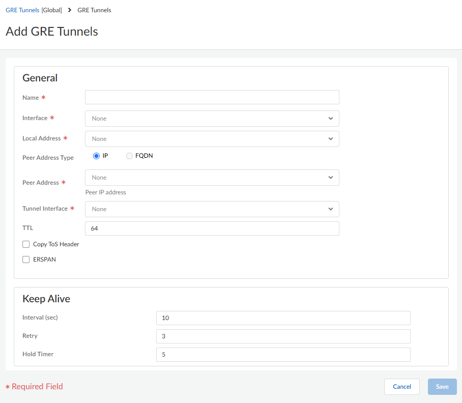Click into the Name text field
462x403 pixels.
[x=212, y=97]
